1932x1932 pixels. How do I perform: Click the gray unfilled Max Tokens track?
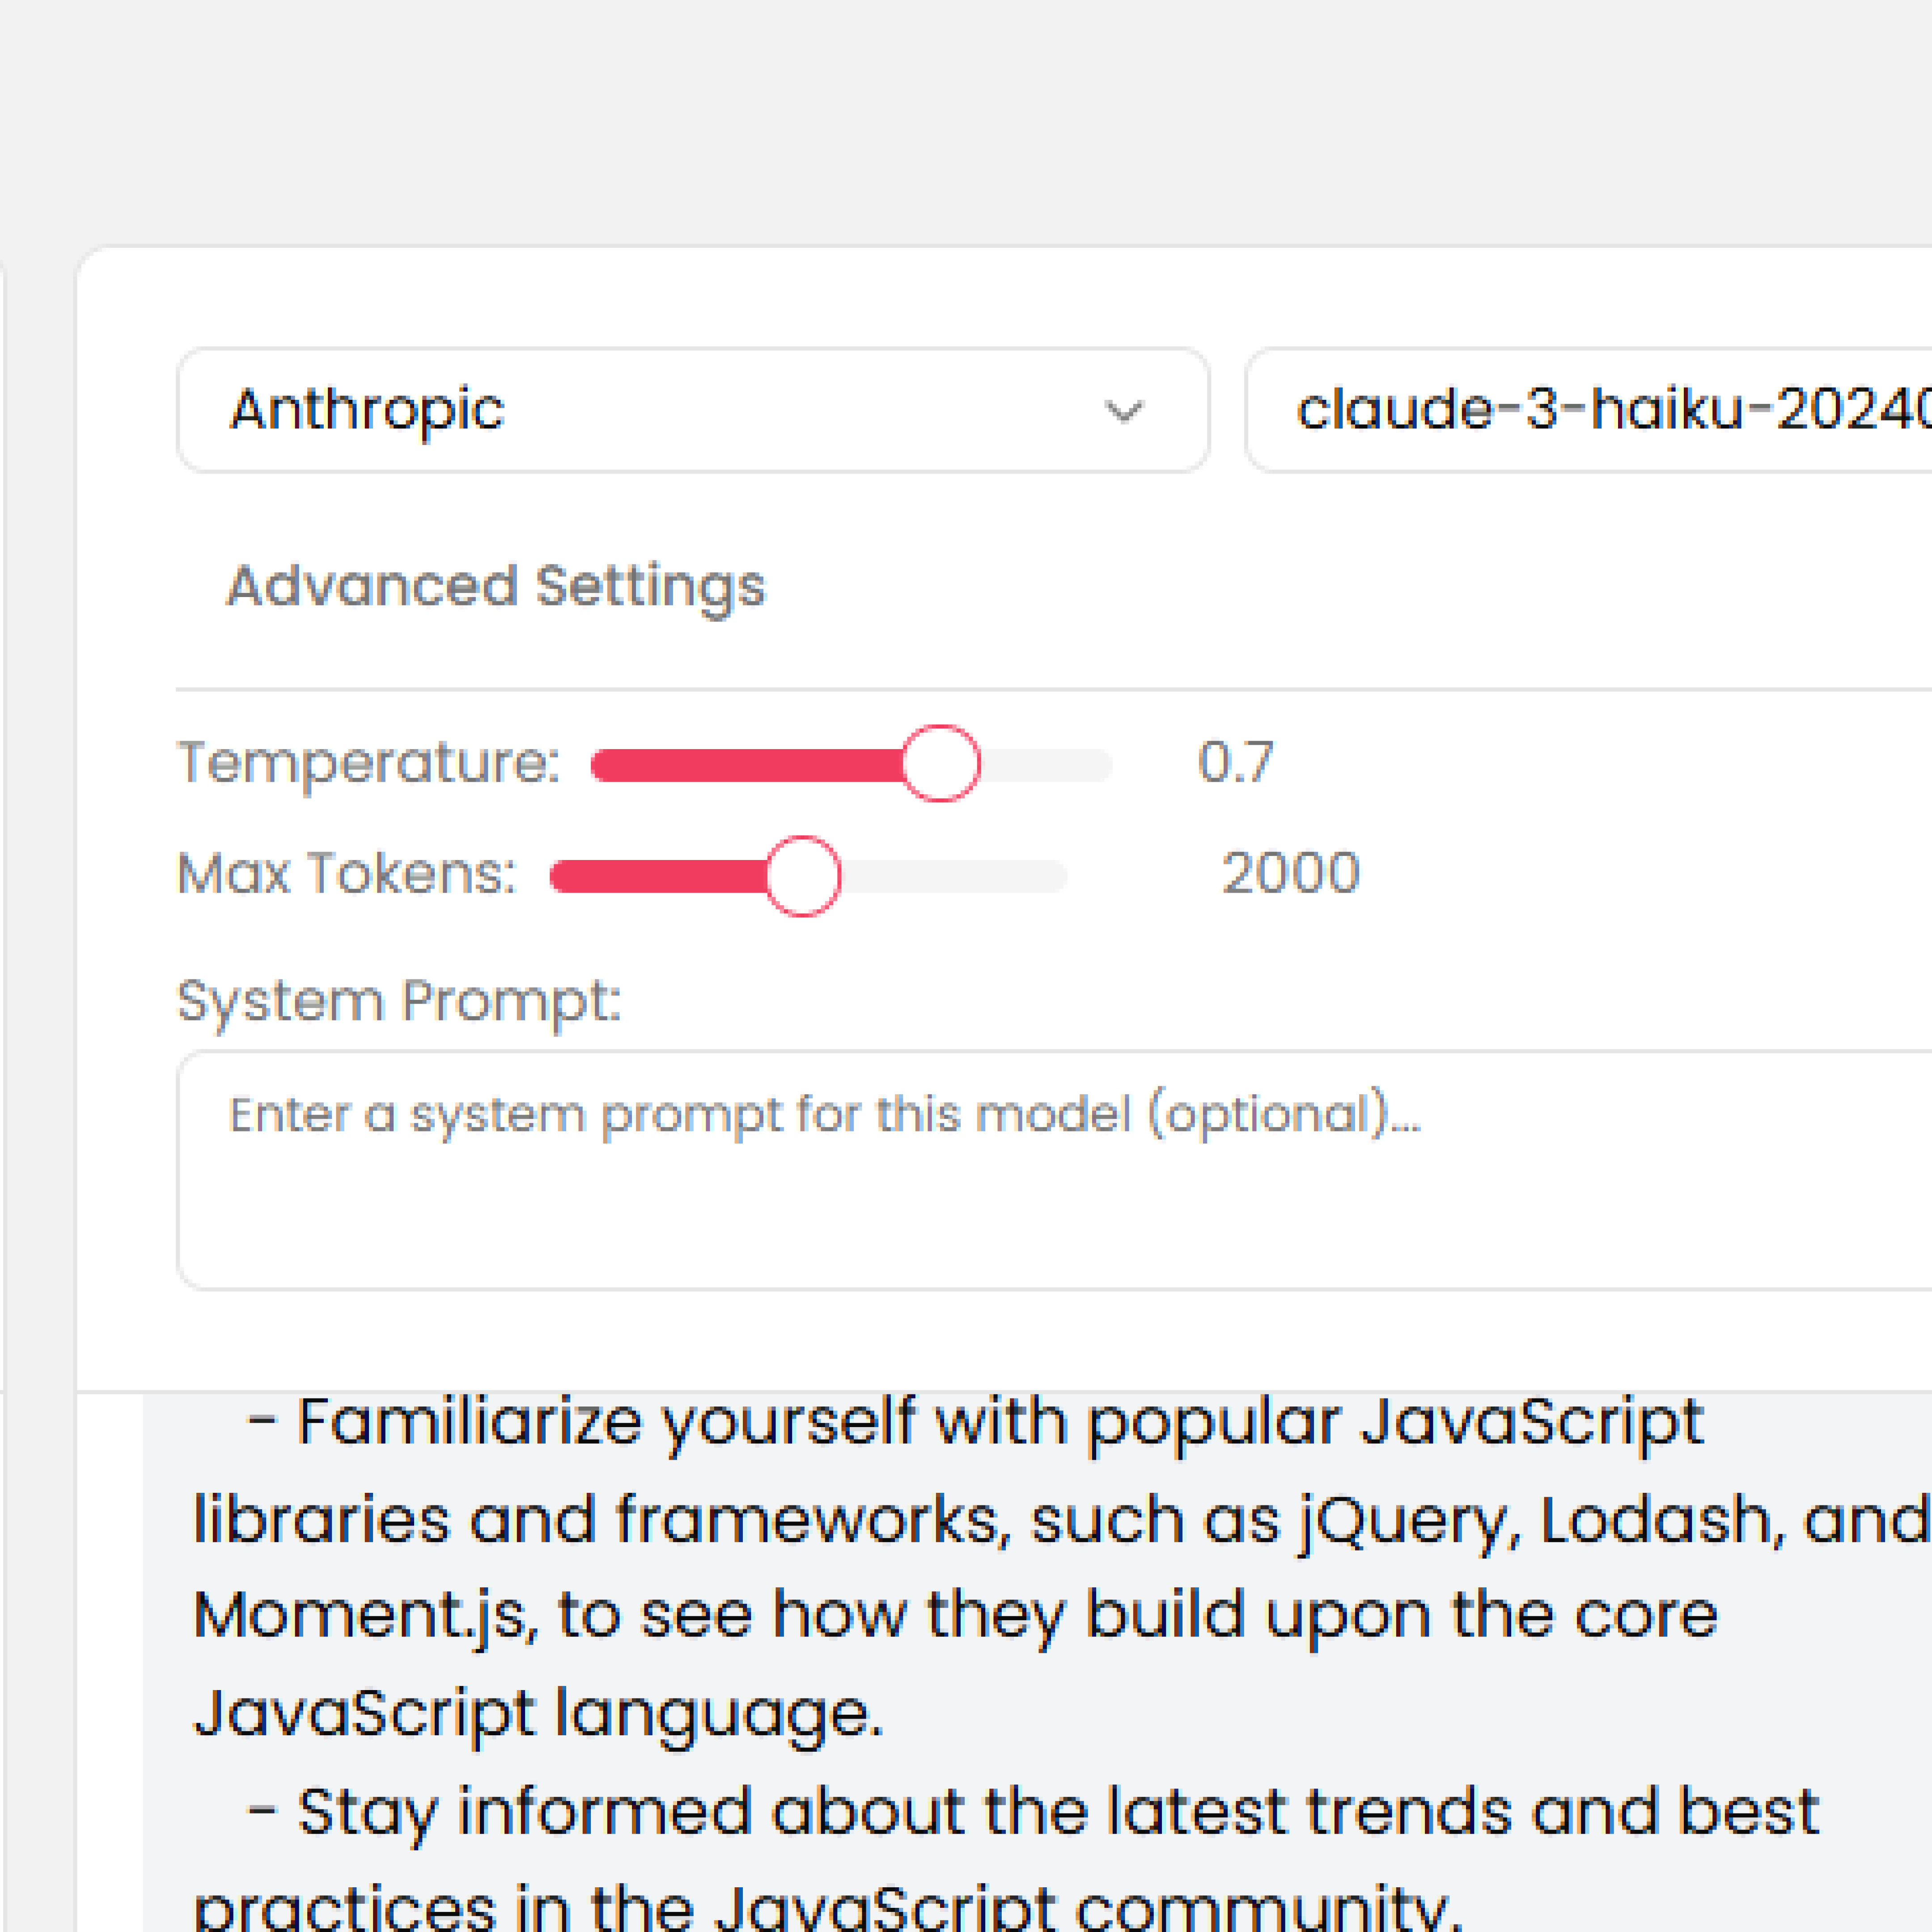[955, 876]
